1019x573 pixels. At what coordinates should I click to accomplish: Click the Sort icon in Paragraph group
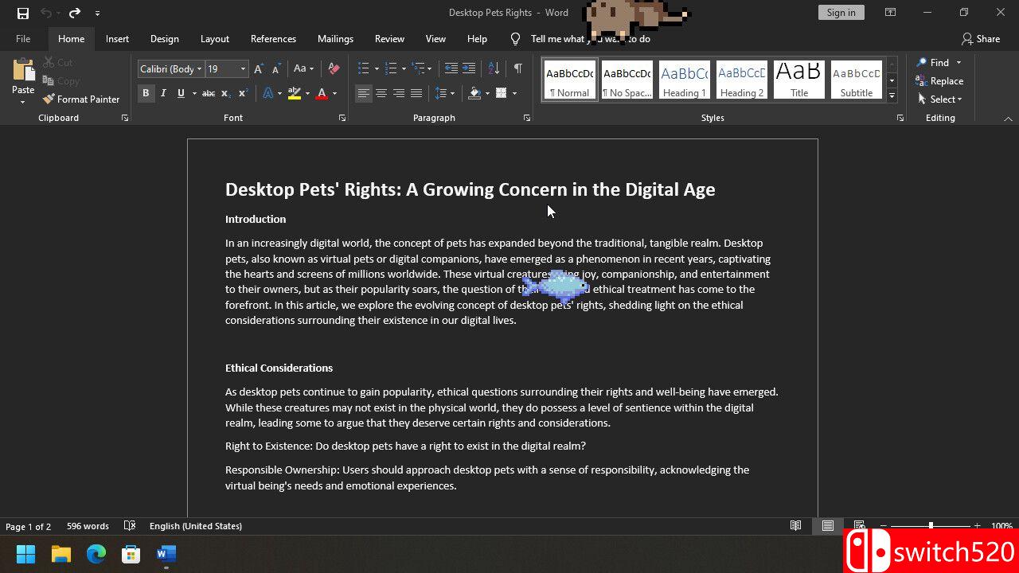click(x=494, y=69)
